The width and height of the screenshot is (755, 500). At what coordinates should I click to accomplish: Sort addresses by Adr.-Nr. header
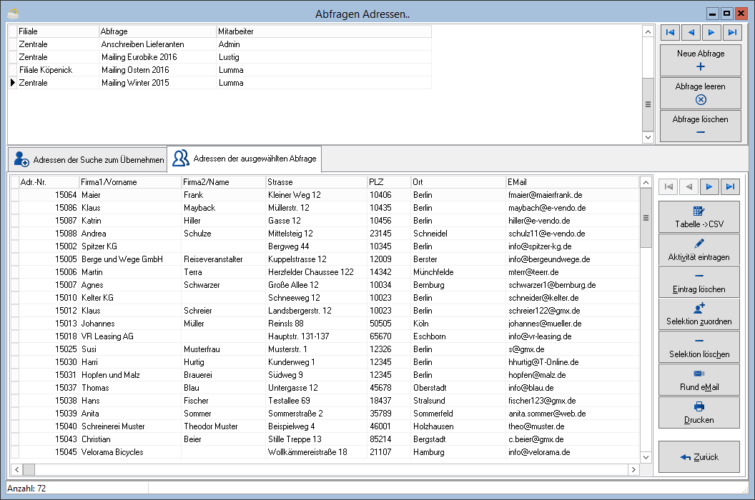tap(49, 182)
